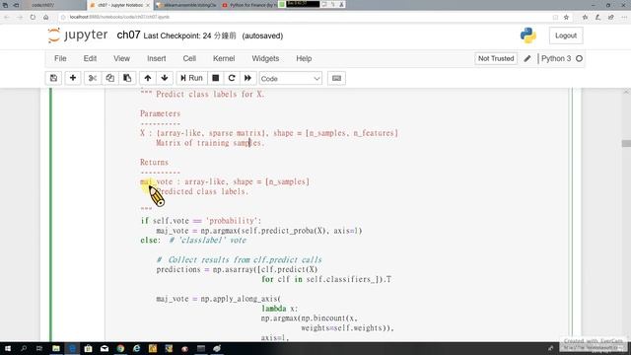Viewport: 631px width, 355px height.
Task: Open the Windows Start menu
Action: tap(7, 348)
